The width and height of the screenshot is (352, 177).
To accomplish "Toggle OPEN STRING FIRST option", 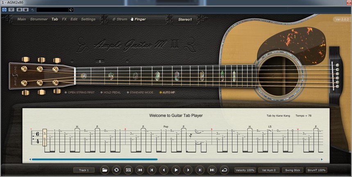I will pos(79,92).
